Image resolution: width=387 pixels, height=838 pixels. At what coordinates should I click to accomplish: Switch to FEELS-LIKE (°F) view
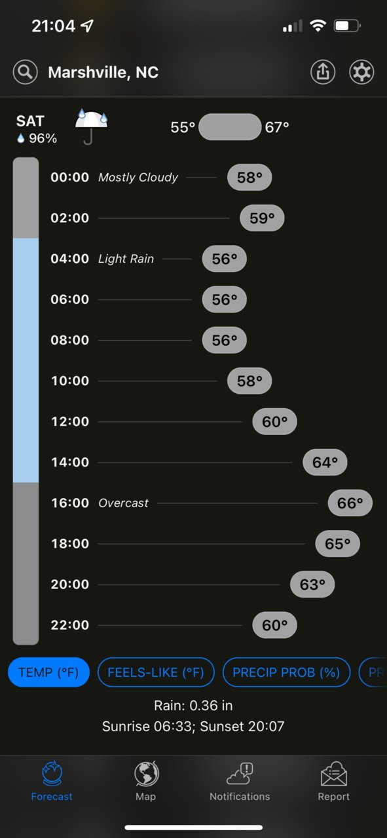click(156, 672)
